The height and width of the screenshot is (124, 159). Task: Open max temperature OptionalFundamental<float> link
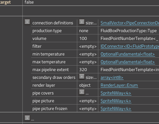coord(128,62)
